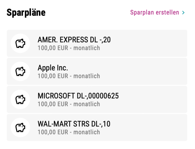The height and width of the screenshot is (149, 195).
Task: Click 100,00 EUR - monatlich under AMER. EXPRESS
Action: tap(69, 48)
